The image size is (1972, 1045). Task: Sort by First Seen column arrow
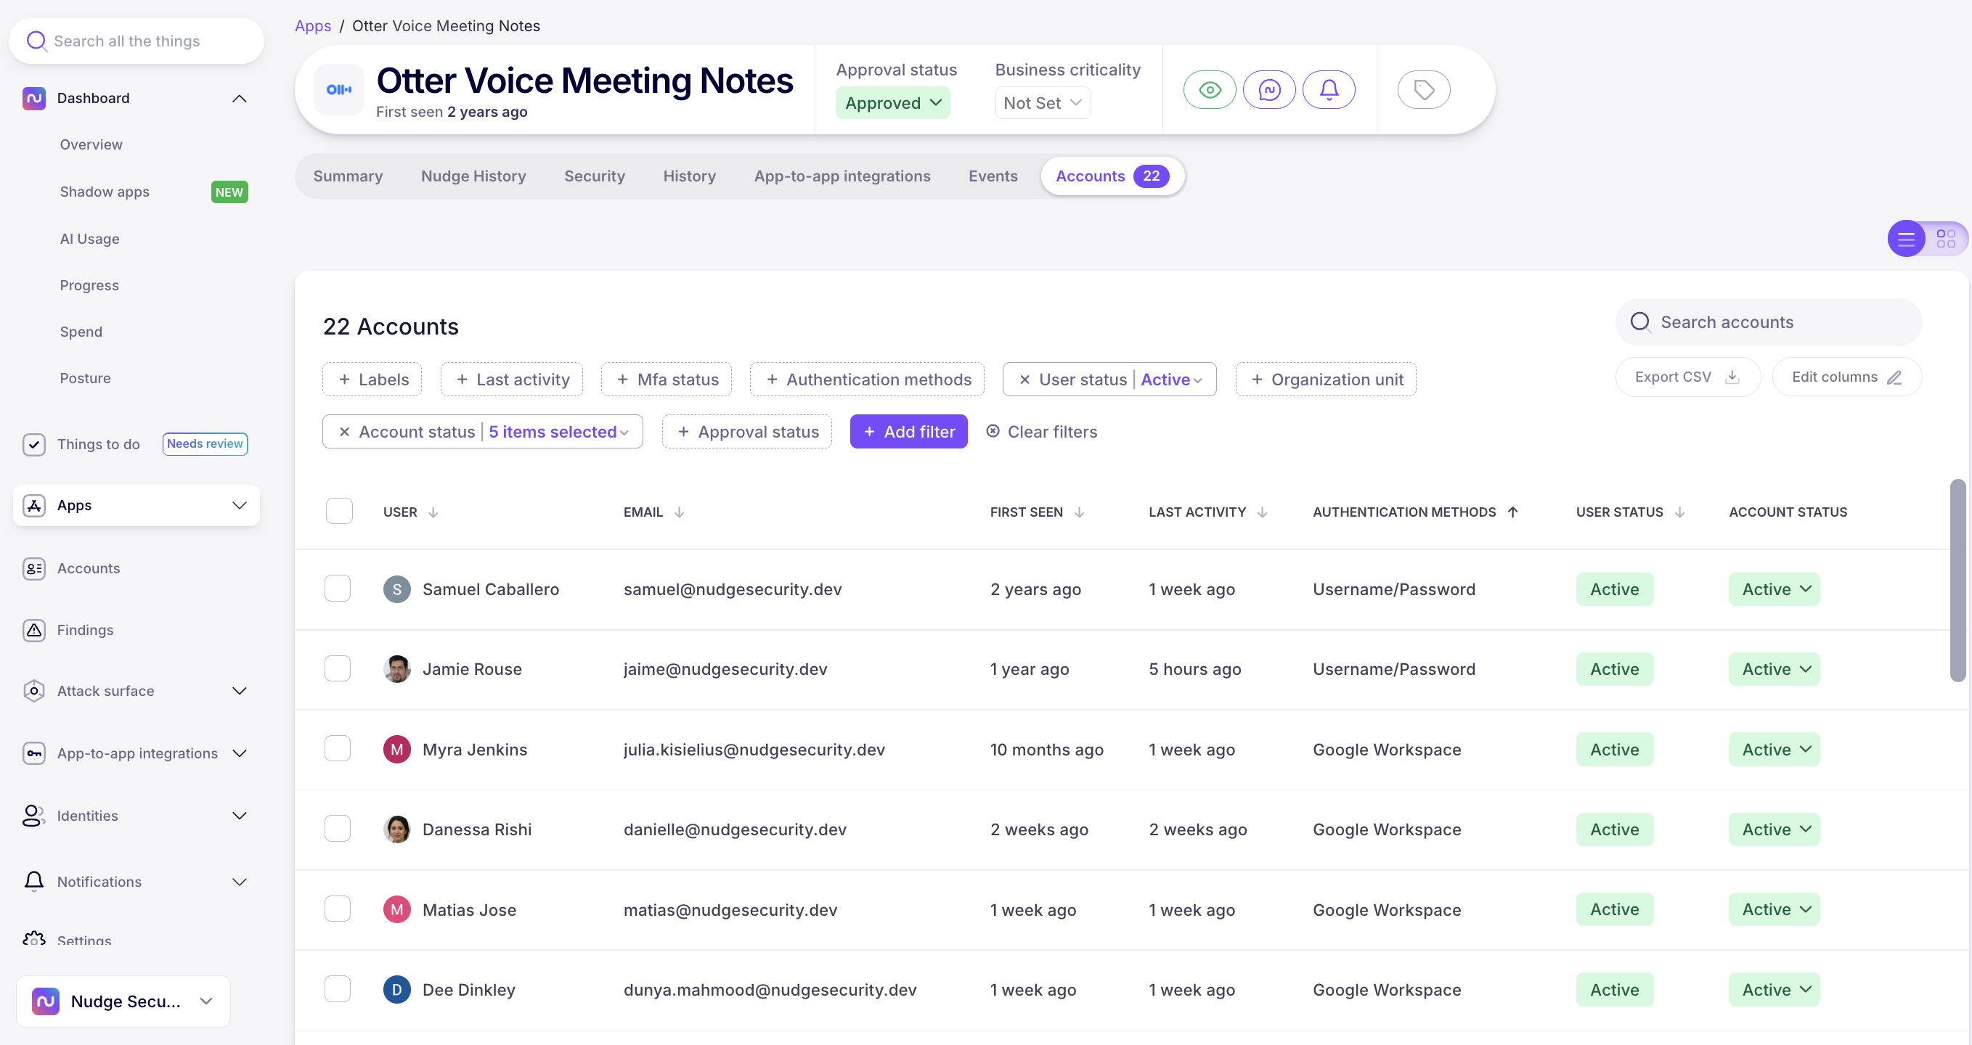[x=1080, y=512]
